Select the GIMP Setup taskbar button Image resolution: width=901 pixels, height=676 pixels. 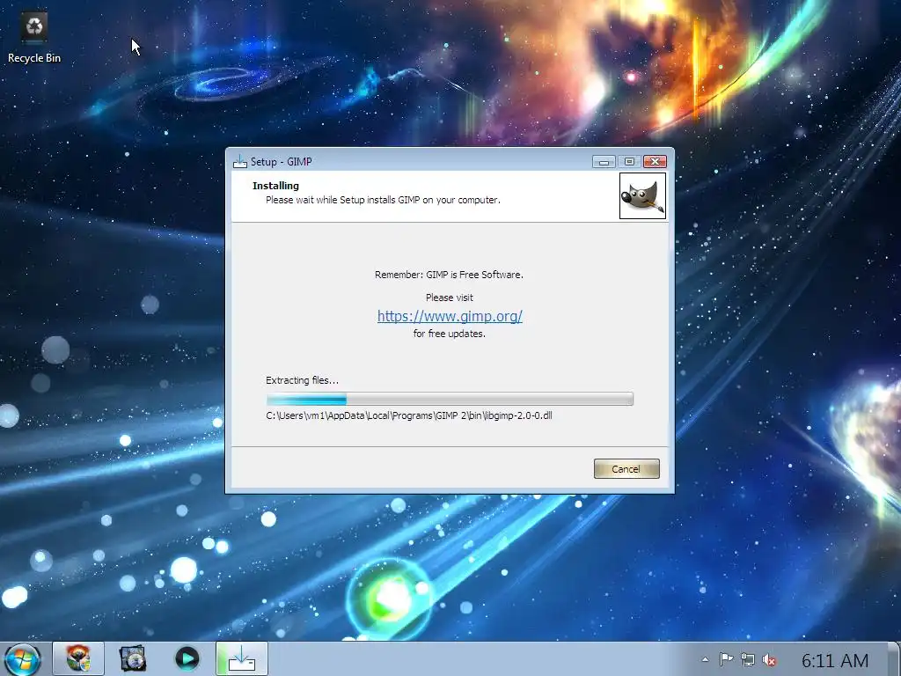[x=242, y=658]
